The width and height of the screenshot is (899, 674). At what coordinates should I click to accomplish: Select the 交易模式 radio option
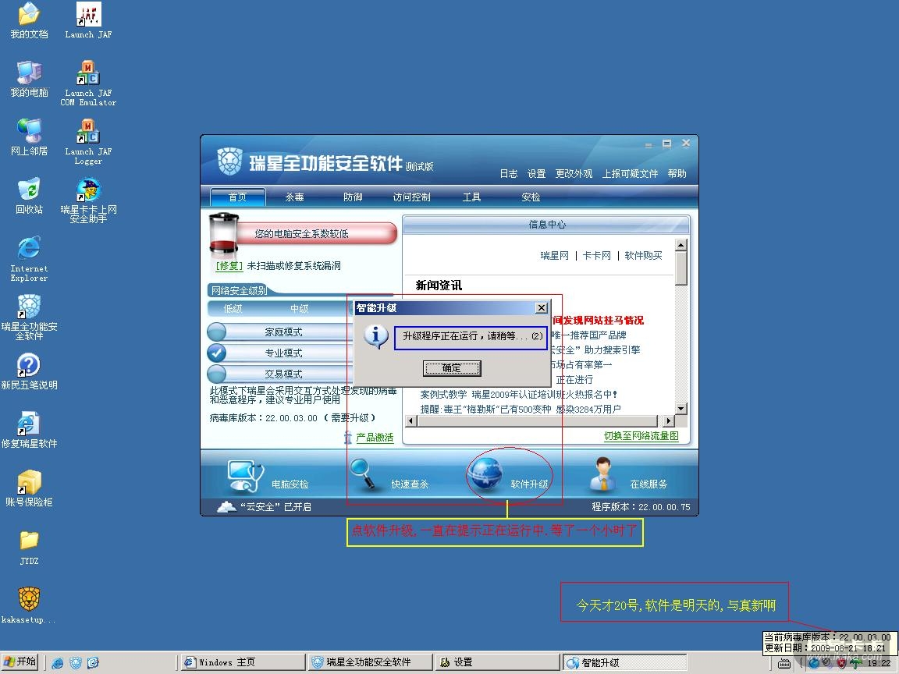click(x=217, y=374)
